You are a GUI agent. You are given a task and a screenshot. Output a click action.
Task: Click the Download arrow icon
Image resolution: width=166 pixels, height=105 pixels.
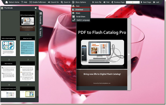pos(73,9)
